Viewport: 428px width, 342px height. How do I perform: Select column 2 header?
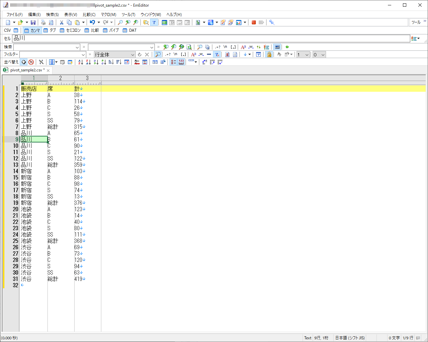[61, 78]
